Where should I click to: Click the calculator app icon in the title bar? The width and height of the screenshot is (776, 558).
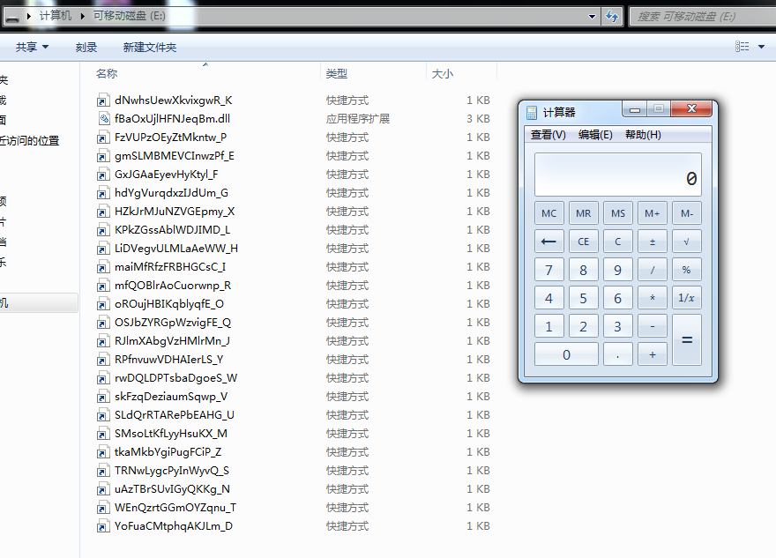(x=532, y=112)
